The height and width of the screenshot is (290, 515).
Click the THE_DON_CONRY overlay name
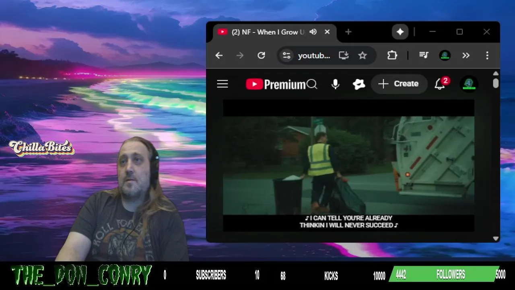point(81,275)
